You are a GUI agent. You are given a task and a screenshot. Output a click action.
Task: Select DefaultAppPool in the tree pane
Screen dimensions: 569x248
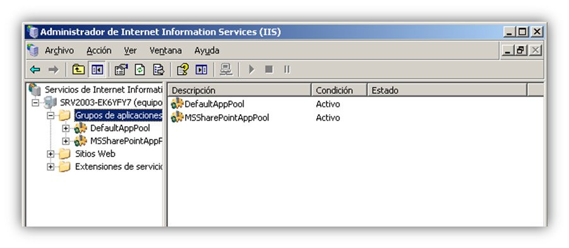tap(120, 128)
